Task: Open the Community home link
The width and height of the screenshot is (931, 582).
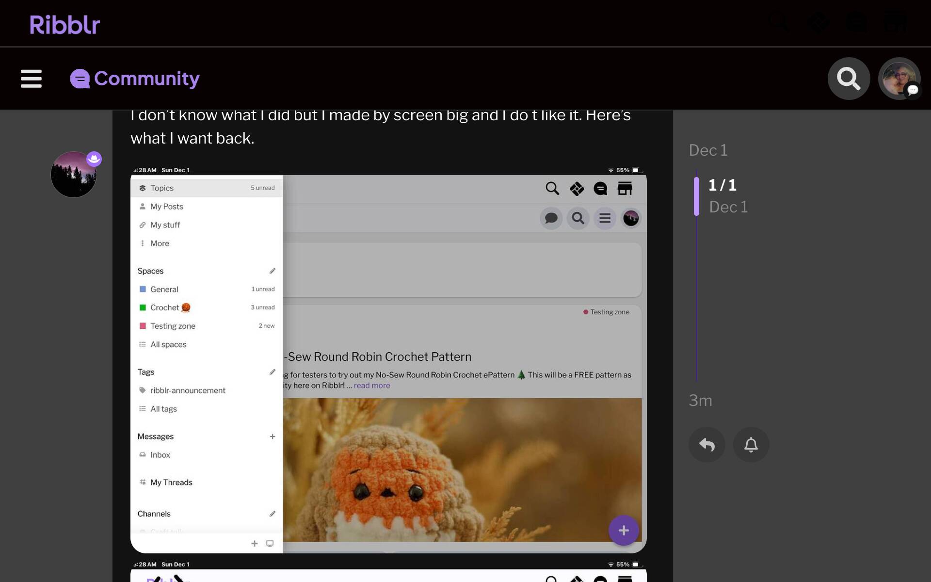Action: click(x=135, y=79)
